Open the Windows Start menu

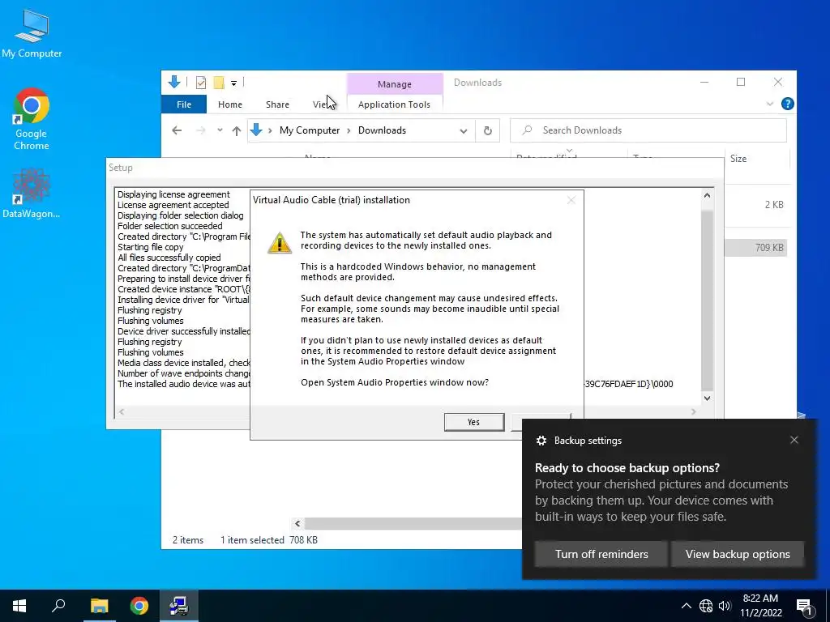pyautogui.click(x=19, y=606)
